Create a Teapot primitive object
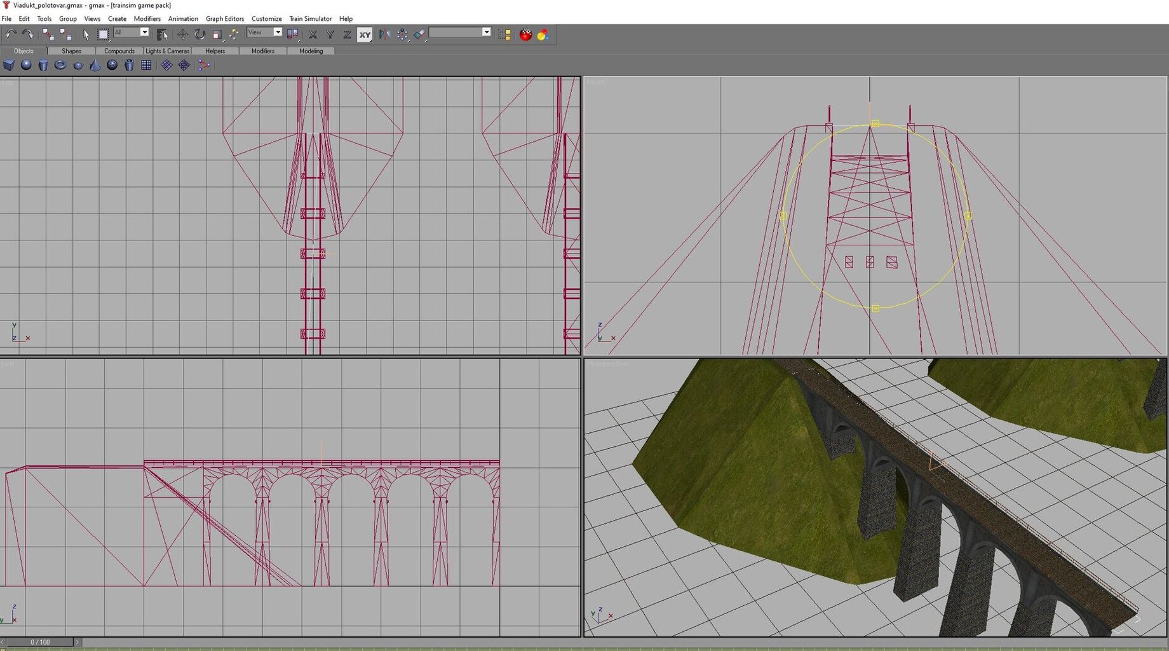 (x=78, y=65)
